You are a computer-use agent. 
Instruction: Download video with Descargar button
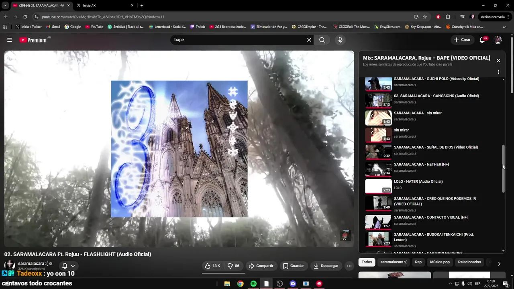(326, 266)
